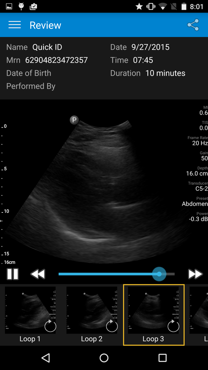Fast forward the ultrasound loop
The image size is (208, 370).
coord(195,274)
